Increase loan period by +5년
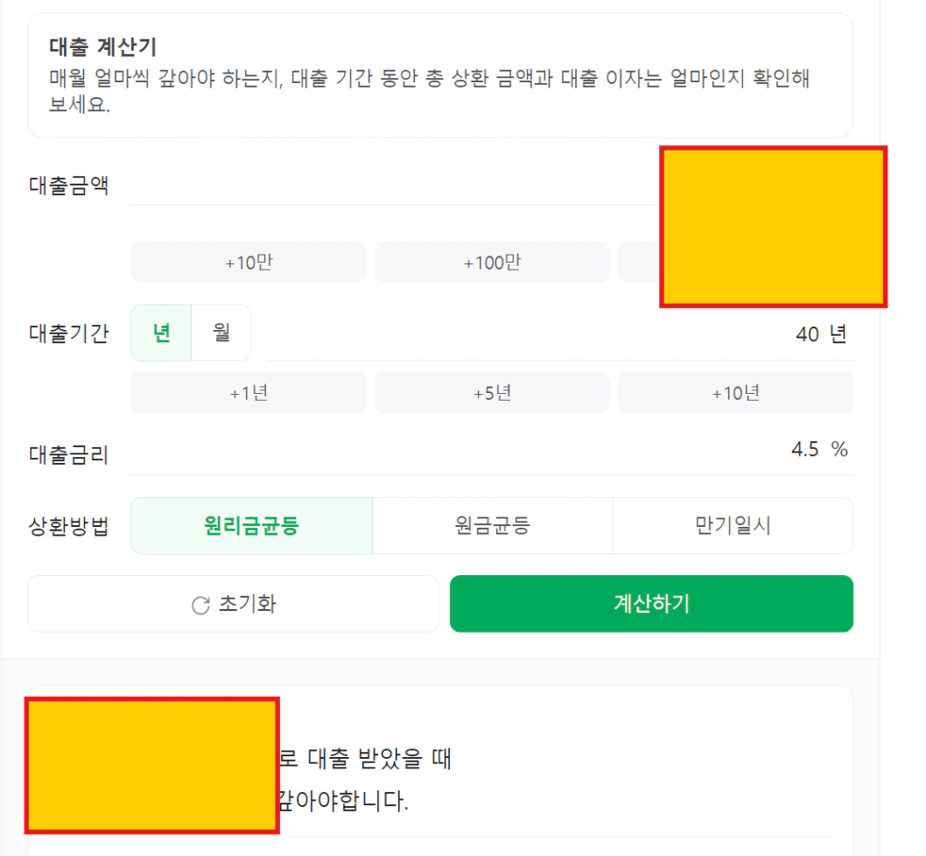Image resolution: width=926 pixels, height=856 pixels. point(492,392)
